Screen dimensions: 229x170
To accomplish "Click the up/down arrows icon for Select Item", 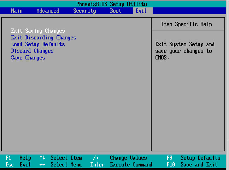I will coord(42,158).
